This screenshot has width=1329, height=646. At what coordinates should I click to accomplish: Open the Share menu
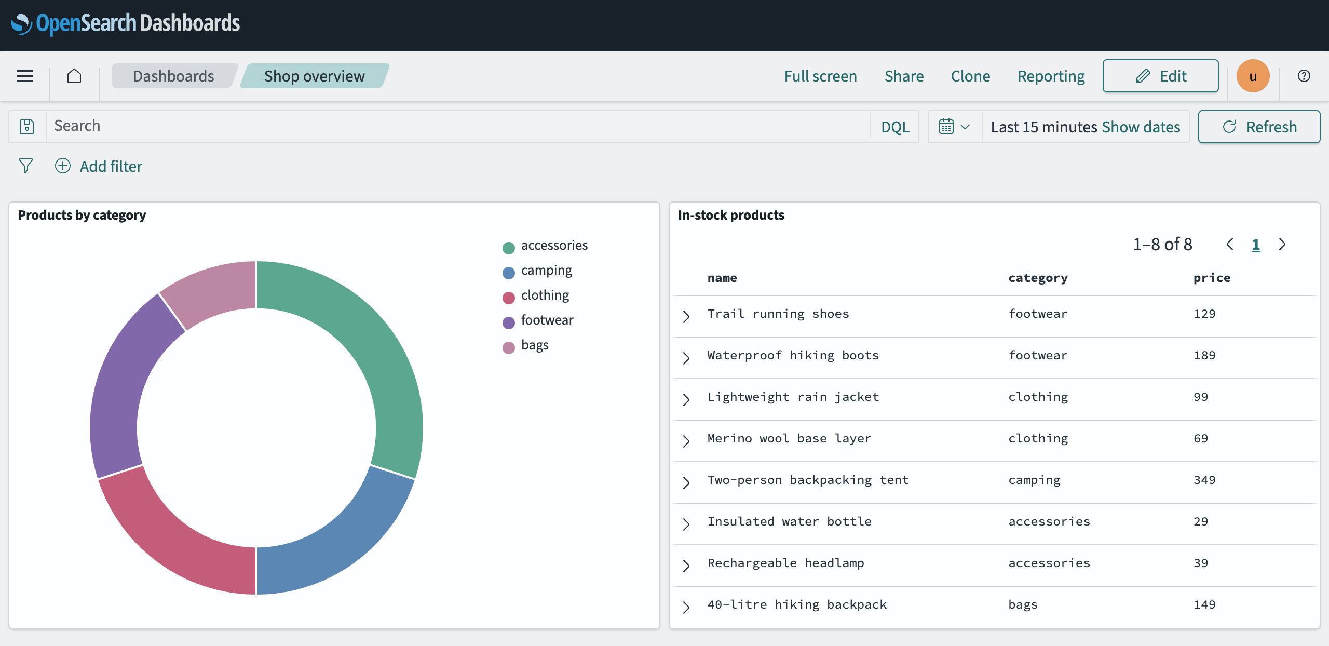[x=904, y=76]
